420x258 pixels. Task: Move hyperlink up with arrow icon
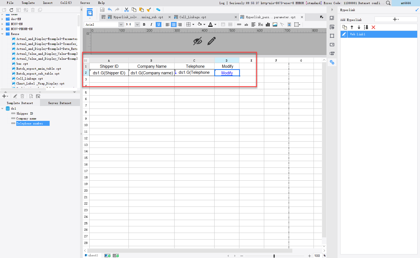352,27
